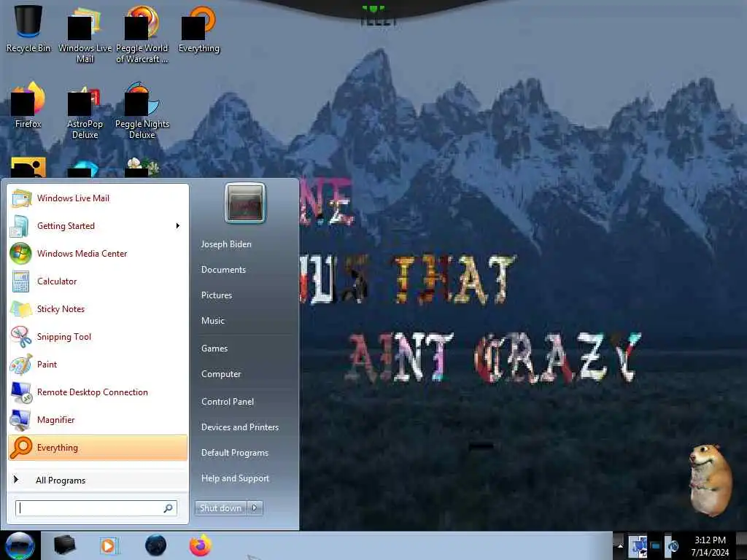Expand All Programs list
This screenshot has height=560, width=747.
pyautogui.click(x=98, y=480)
